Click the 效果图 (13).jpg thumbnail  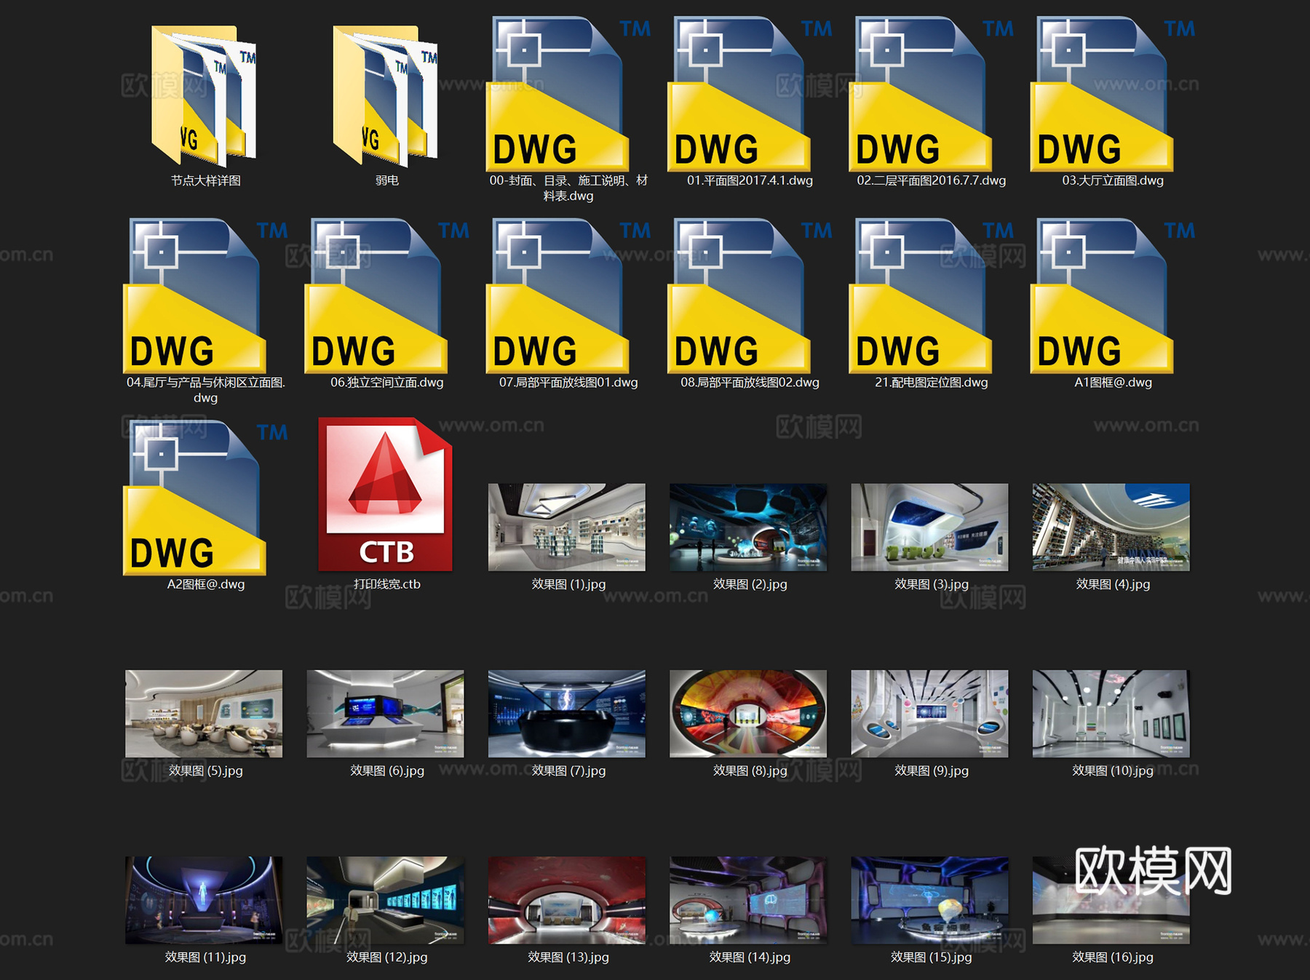pyautogui.click(x=567, y=900)
